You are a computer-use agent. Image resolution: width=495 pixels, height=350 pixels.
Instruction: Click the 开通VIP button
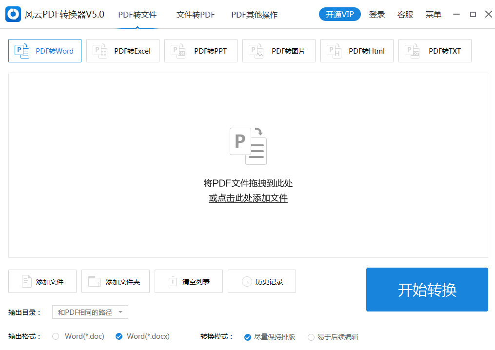340,15
